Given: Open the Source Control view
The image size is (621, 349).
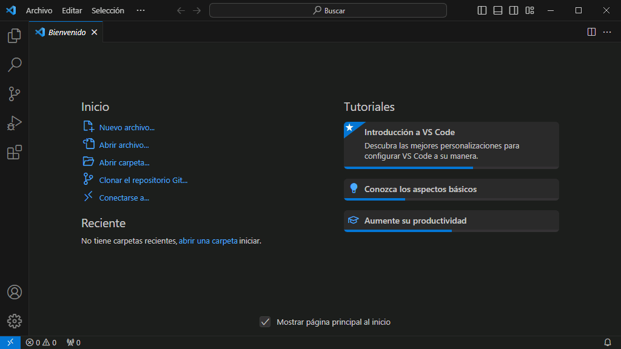Looking at the screenshot, I should tap(15, 94).
